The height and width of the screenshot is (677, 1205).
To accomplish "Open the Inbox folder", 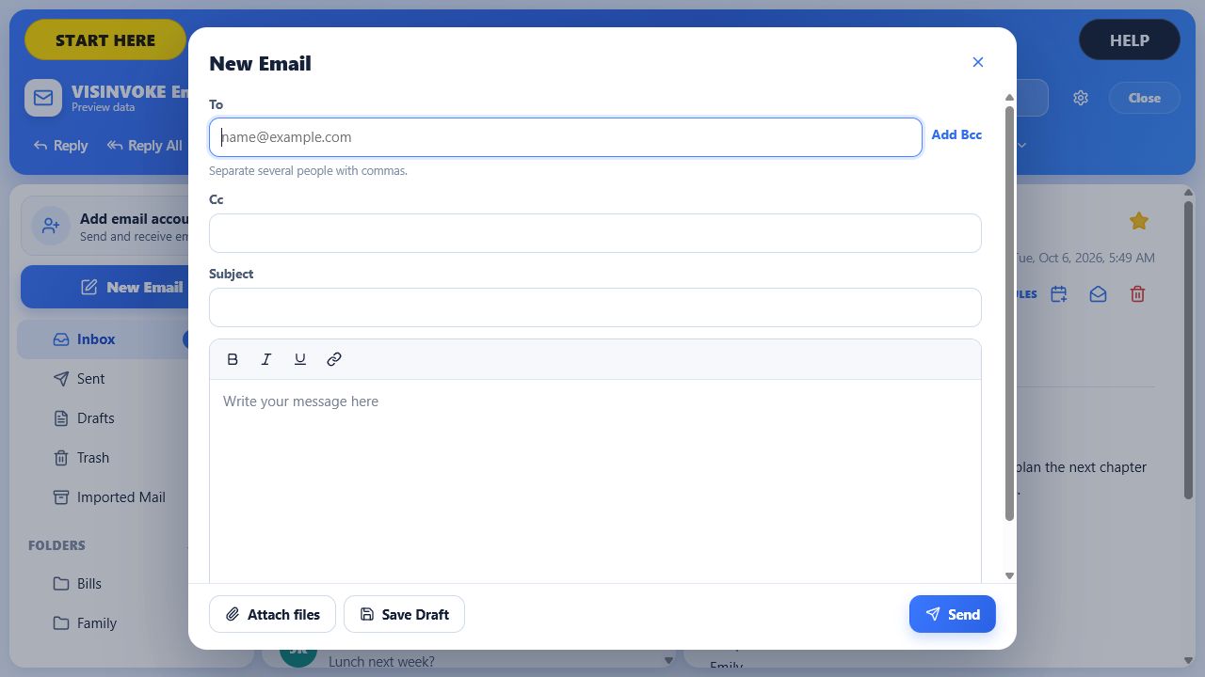I will [x=103, y=339].
